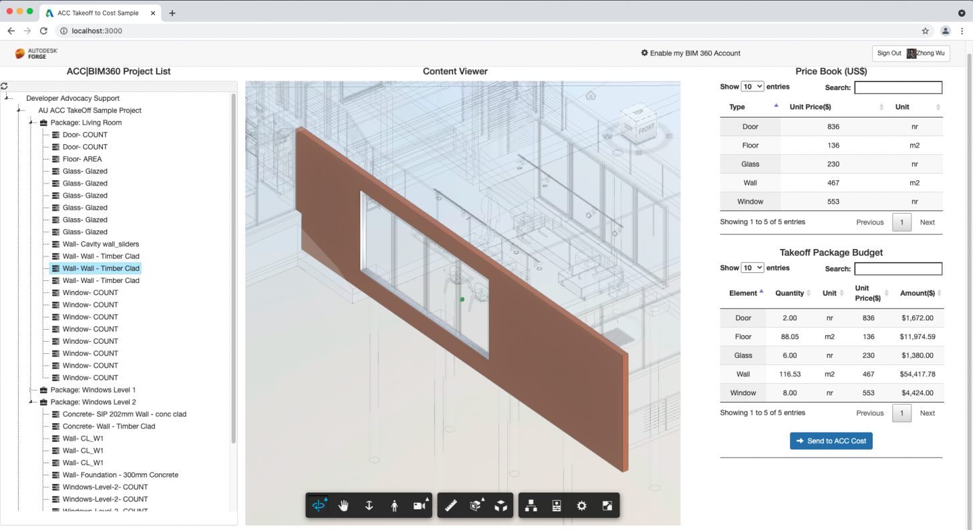Click Send to ACC Cost button
The width and height of the screenshot is (973, 530).
[x=831, y=441]
